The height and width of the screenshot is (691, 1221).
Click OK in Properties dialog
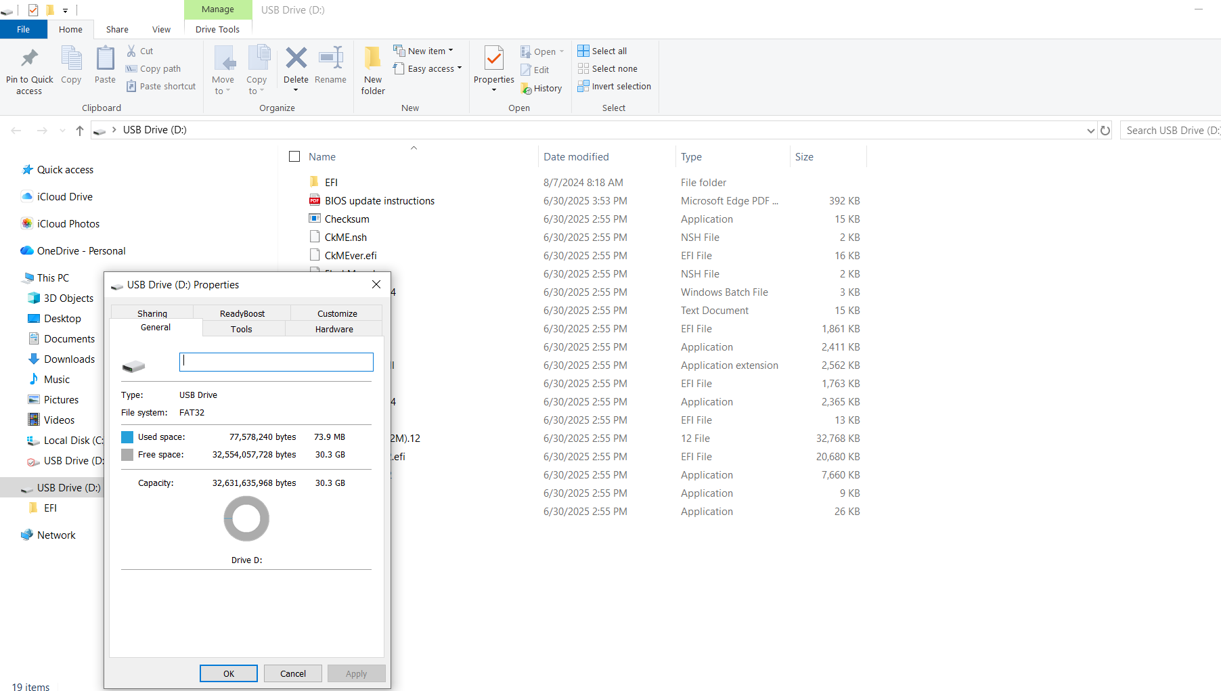point(229,673)
